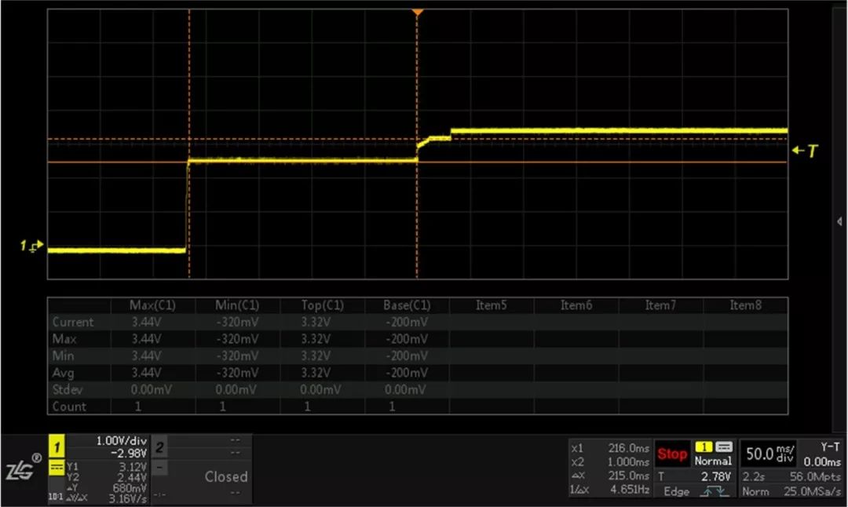The image size is (848, 507).
Task: Expand the side panel arrow
Action: pyautogui.click(x=839, y=221)
